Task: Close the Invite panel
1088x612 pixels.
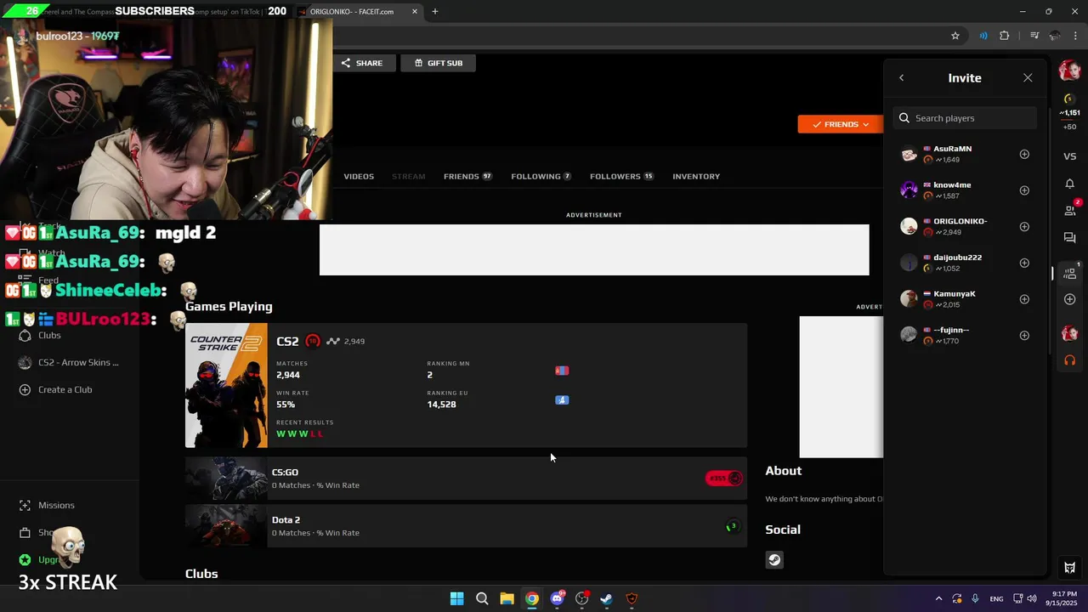Action: point(1028,78)
